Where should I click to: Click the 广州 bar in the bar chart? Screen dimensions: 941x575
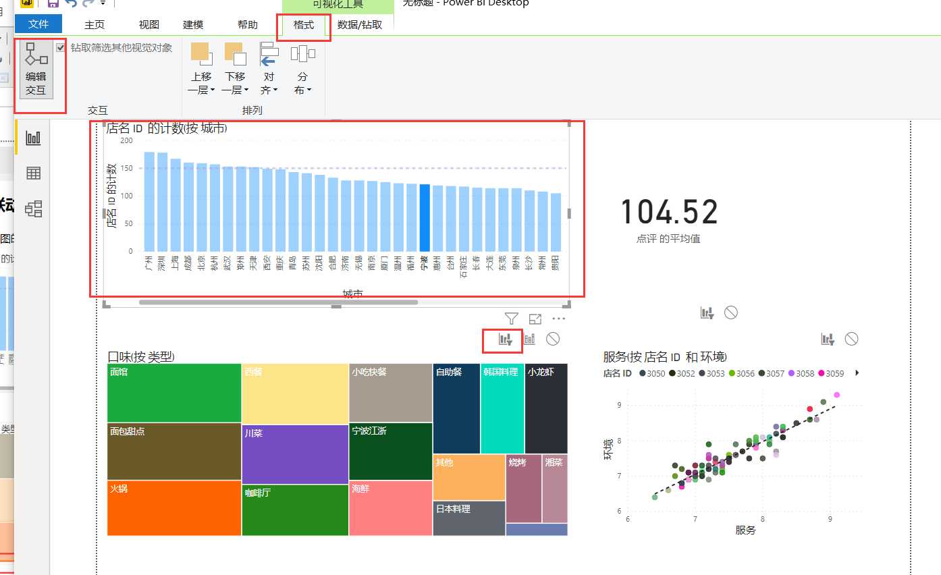coord(150,202)
